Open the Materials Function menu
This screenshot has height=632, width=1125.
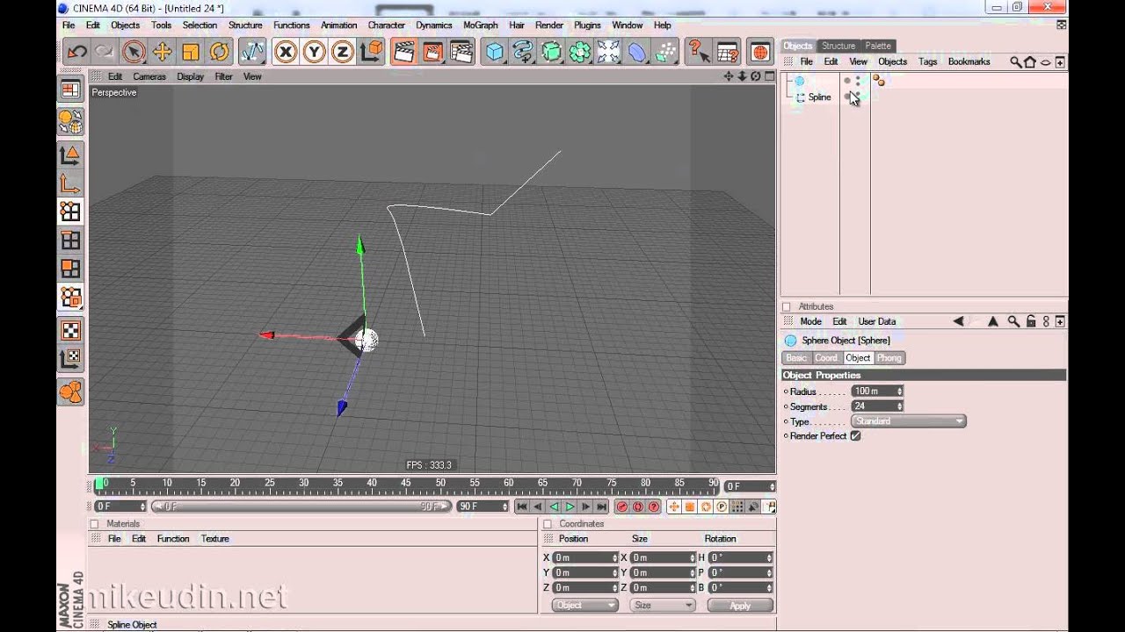[x=173, y=539]
